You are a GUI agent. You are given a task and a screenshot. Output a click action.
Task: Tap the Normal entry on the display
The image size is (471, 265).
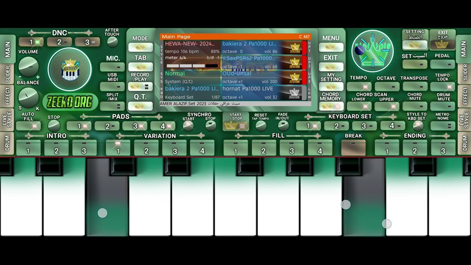pos(175,74)
